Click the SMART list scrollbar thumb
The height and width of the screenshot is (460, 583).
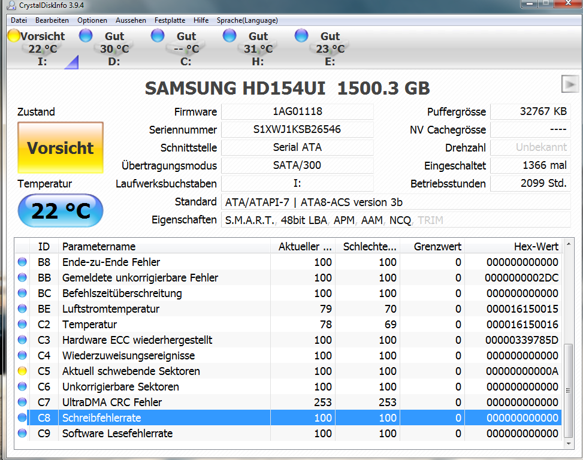[569, 391]
